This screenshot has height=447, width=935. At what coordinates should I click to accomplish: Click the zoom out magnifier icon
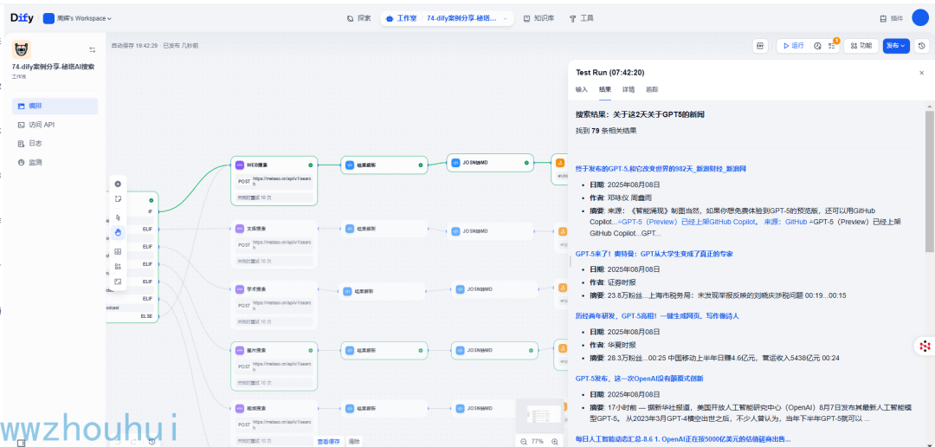[x=523, y=442]
